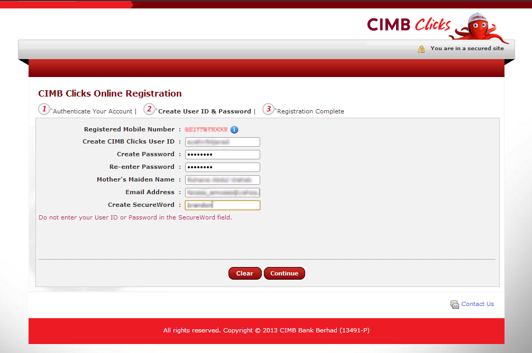Click the SecureWord warning message text

[x=135, y=217]
